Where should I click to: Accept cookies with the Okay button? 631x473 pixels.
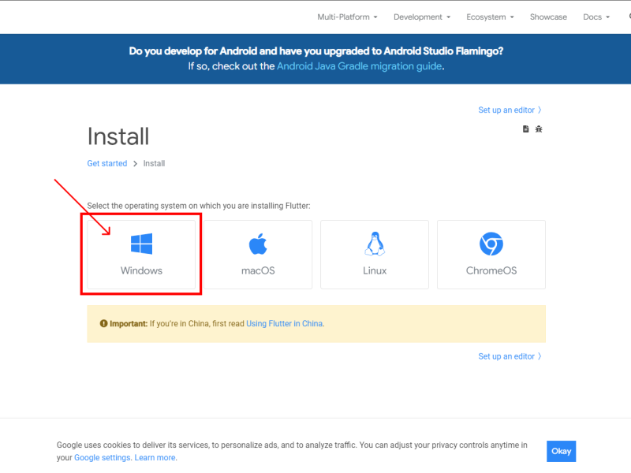pos(561,451)
